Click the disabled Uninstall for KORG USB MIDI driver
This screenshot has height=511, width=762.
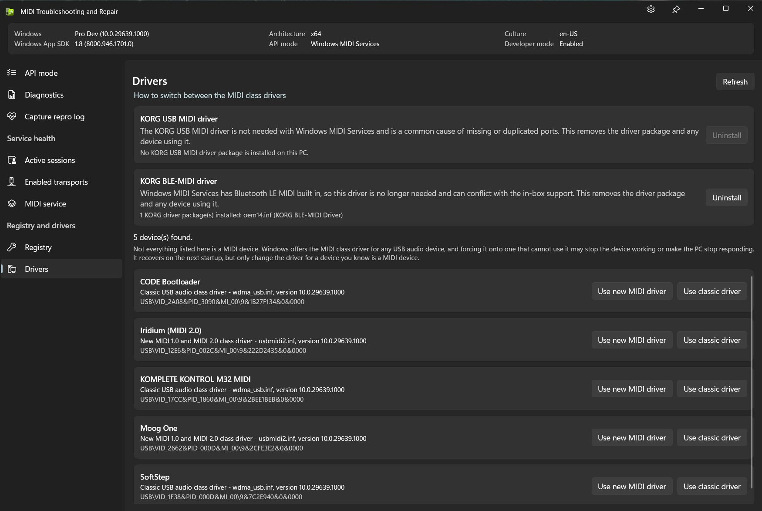pos(727,135)
